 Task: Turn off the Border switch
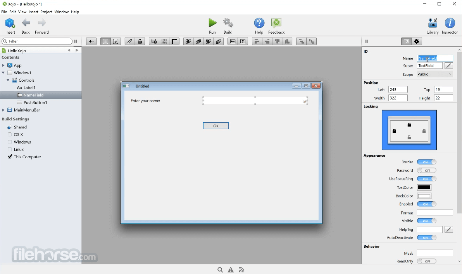click(427, 162)
